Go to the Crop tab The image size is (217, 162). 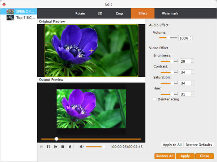pyautogui.click(x=119, y=13)
